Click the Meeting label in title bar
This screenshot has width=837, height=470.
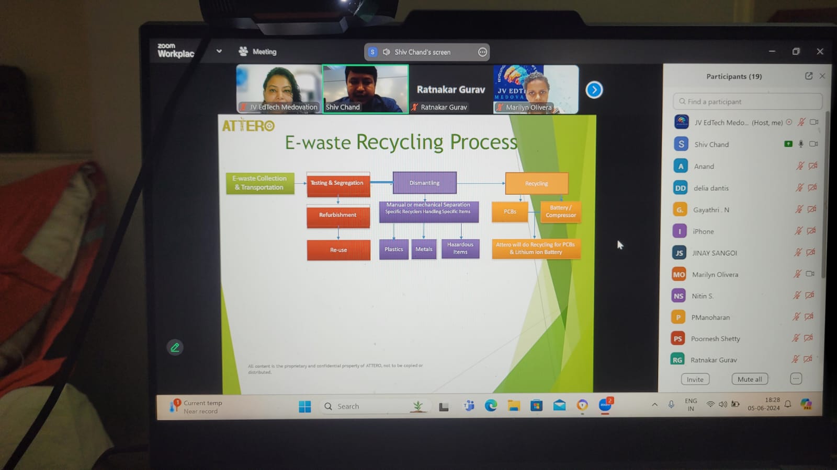265,52
